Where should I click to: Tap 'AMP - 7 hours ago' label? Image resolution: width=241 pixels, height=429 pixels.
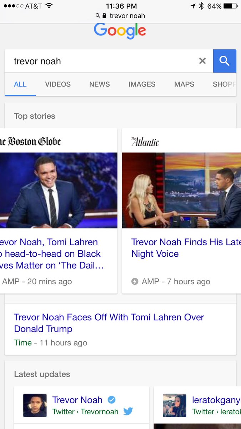(x=176, y=281)
